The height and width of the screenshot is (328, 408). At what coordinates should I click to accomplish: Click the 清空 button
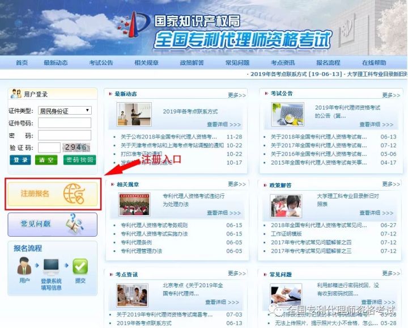(x=46, y=159)
